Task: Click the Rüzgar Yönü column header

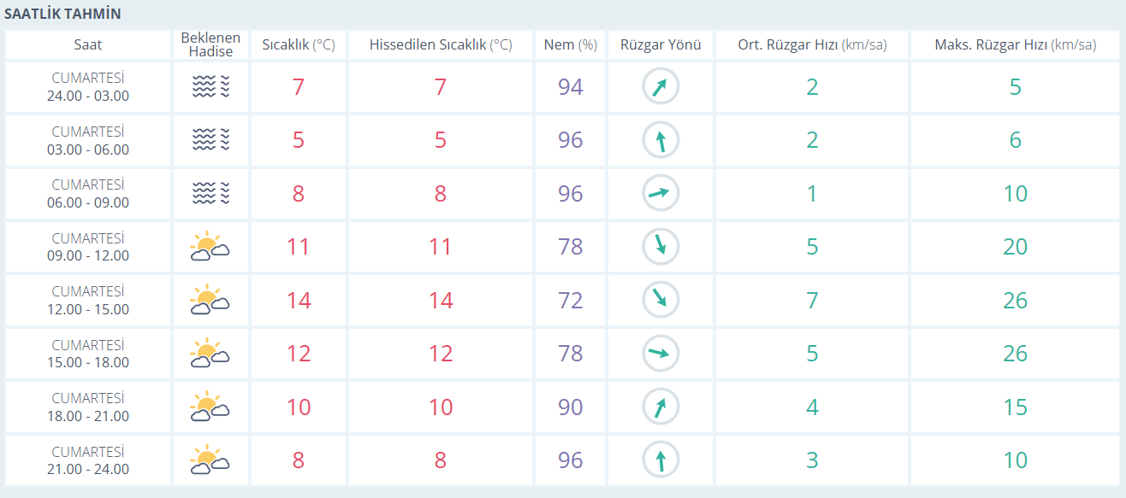Action: (x=660, y=45)
